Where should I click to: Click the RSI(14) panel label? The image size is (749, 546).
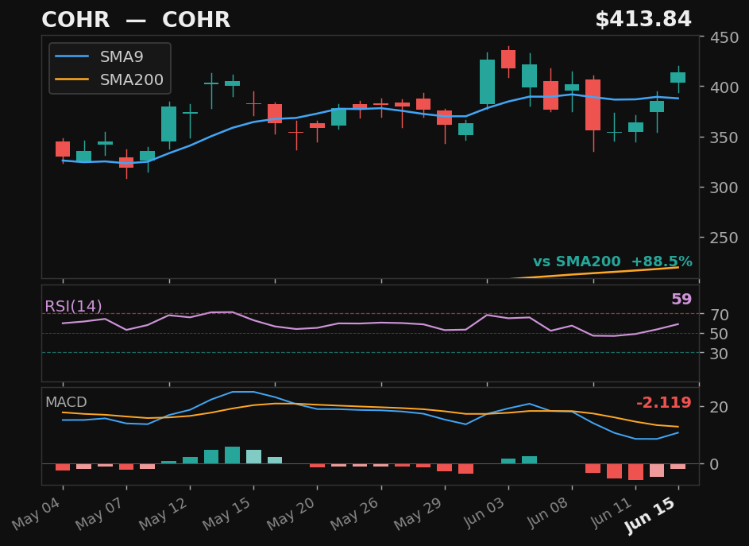coord(73,306)
